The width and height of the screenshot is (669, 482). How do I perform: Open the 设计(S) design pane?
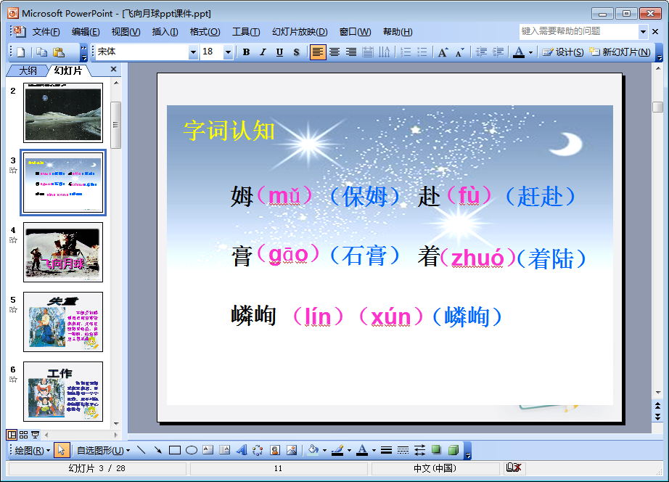563,52
